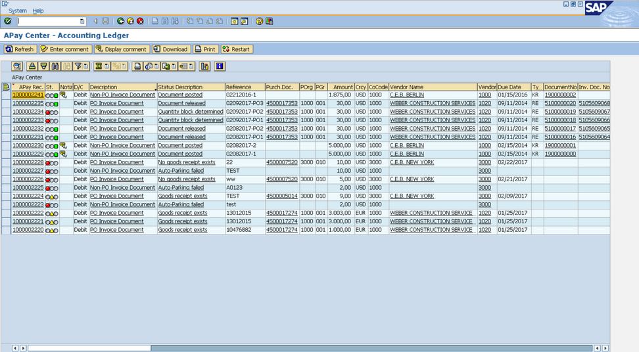
Task: Click the graphic chart icon in grid toolbar
Action: pyautogui.click(x=205, y=66)
